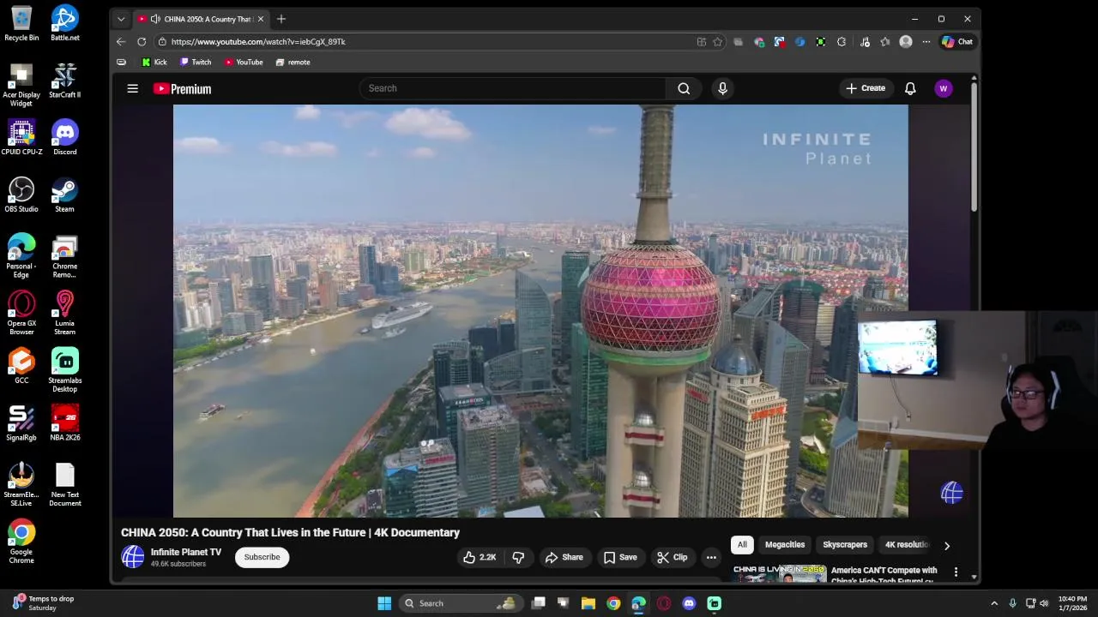
Task: Open SignalRgb desktop shortcut
Action: (21, 423)
